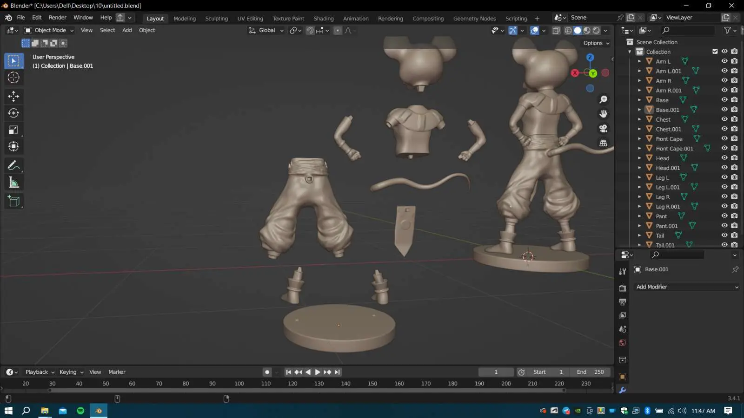
Task: Jump to timeline end frame
Action: point(338,372)
